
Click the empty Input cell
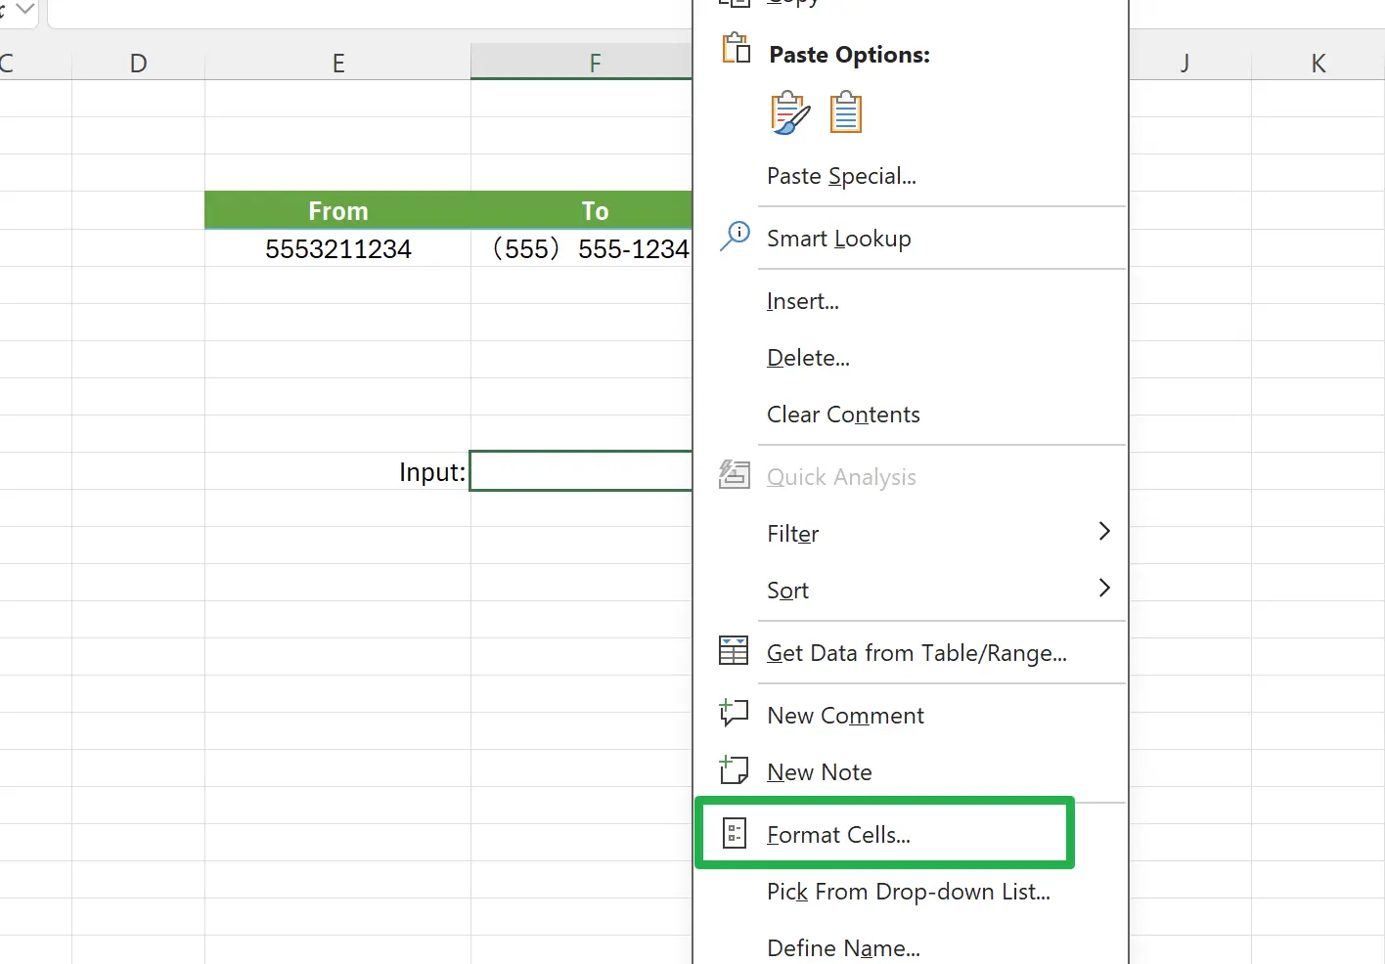pos(581,471)
